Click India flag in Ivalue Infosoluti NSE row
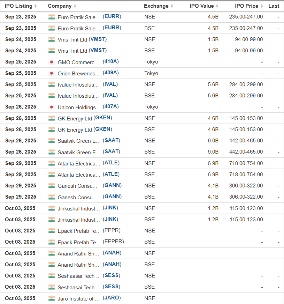284x304 pixels. click(52, 84)
